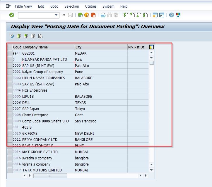Click the right arrow of the Prk Pst Dt horizontal scrollbar
The height and width of the screenshot is (187, 212).
146,176
